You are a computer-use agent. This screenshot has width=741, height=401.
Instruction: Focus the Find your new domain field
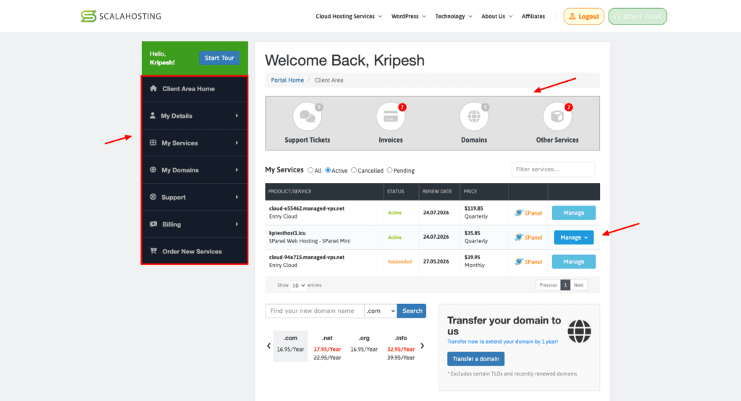click(314, 311)
